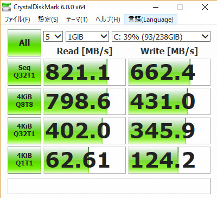
Task: Expand the test count dropdown showing 5
Action: 53,36
